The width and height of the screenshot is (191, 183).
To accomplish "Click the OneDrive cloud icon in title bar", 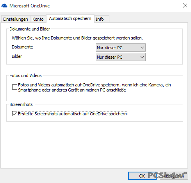I will point(4,6).
